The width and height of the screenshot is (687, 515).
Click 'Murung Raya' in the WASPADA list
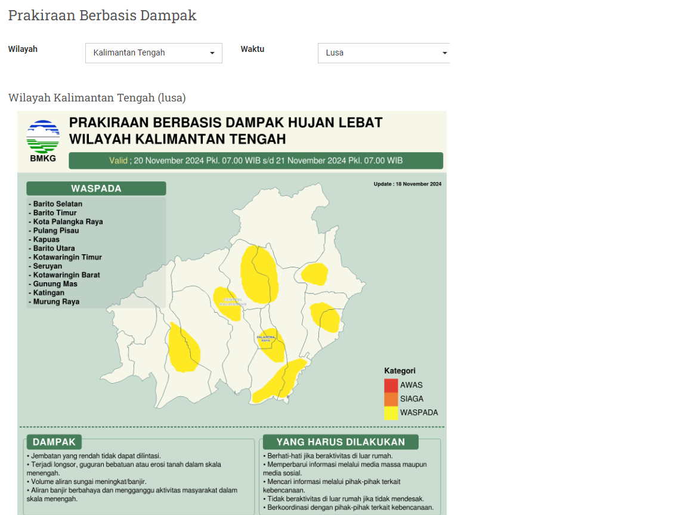(x=57, y=301)
